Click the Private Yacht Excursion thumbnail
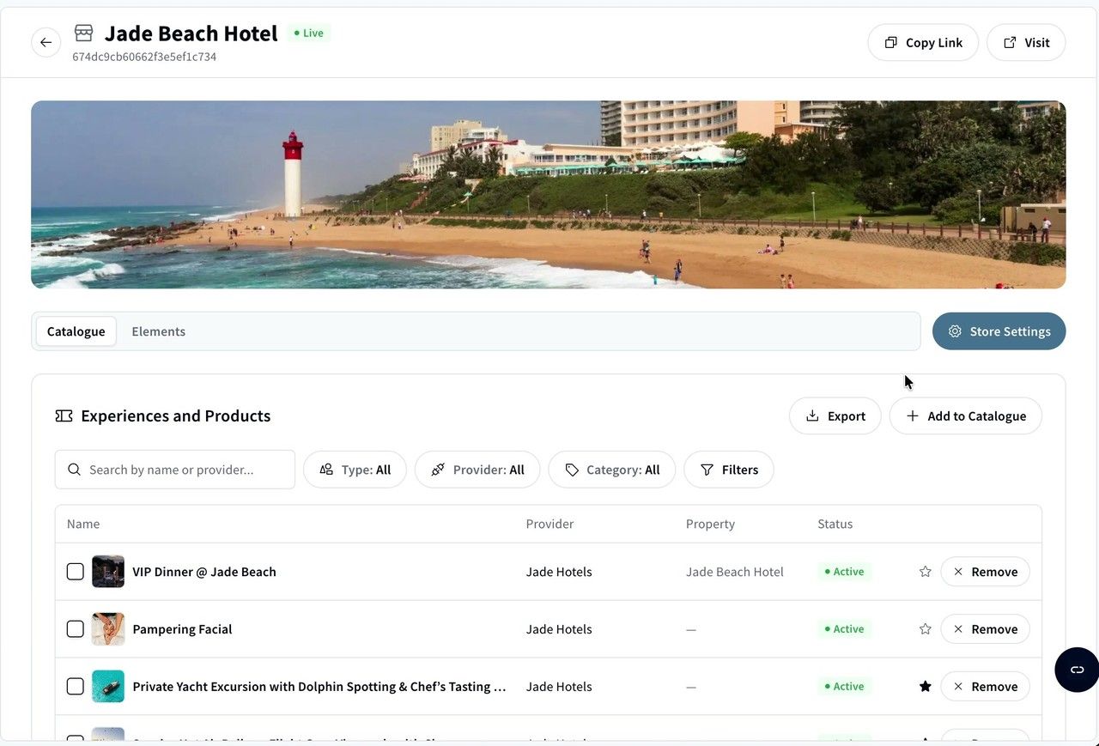Image resolution: width=1099 pixels, height=746 pixels. click(x=108, y=687)
